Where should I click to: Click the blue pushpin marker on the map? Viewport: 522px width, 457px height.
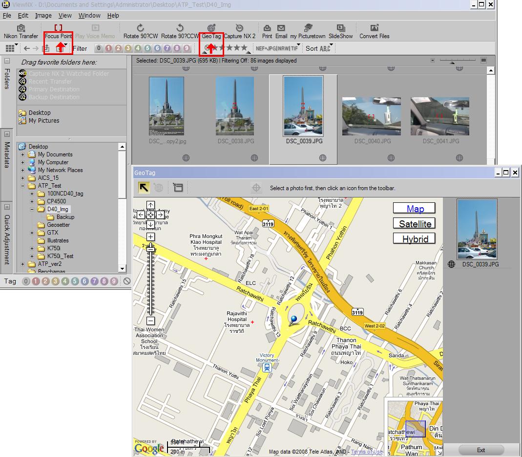pyautogui.click(x=293, y=320)
